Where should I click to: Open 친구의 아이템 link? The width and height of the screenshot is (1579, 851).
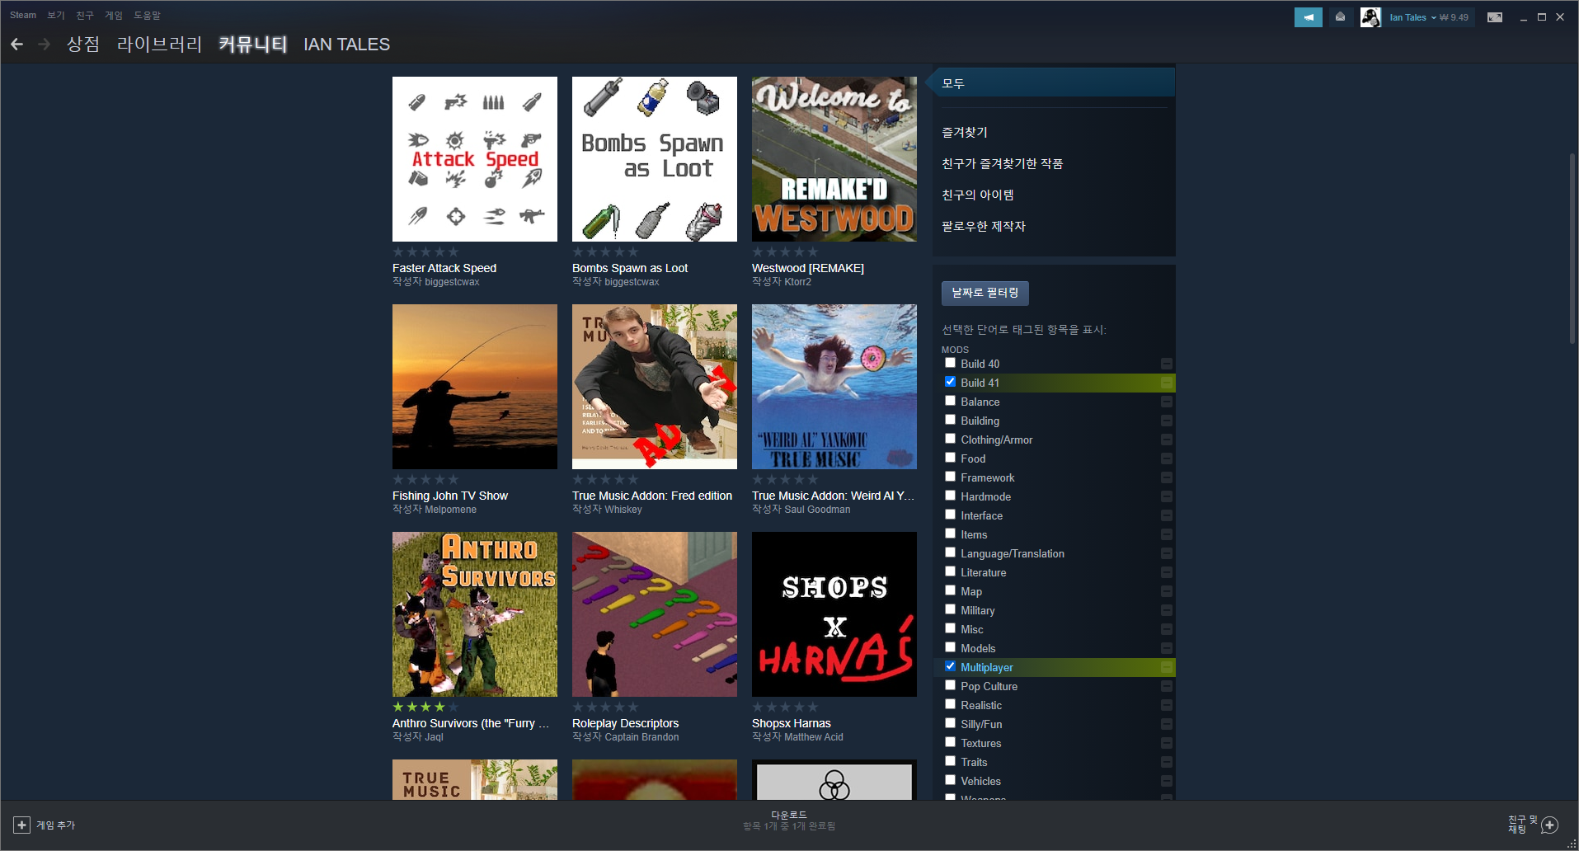(978, 195)
